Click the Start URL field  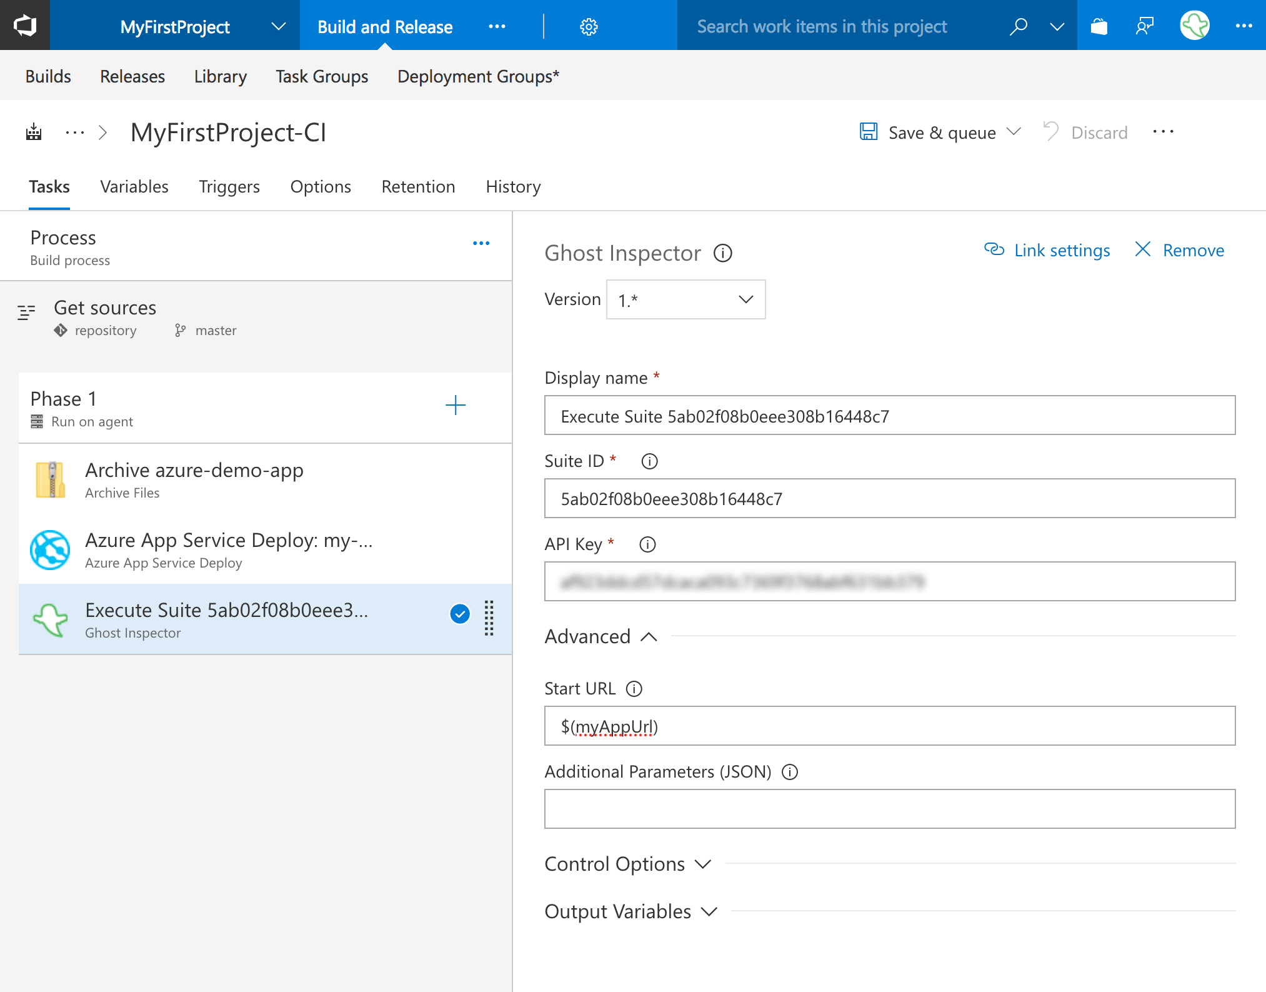890,726
